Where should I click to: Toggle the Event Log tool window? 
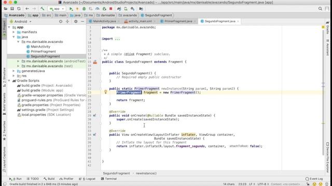point(314,179)
